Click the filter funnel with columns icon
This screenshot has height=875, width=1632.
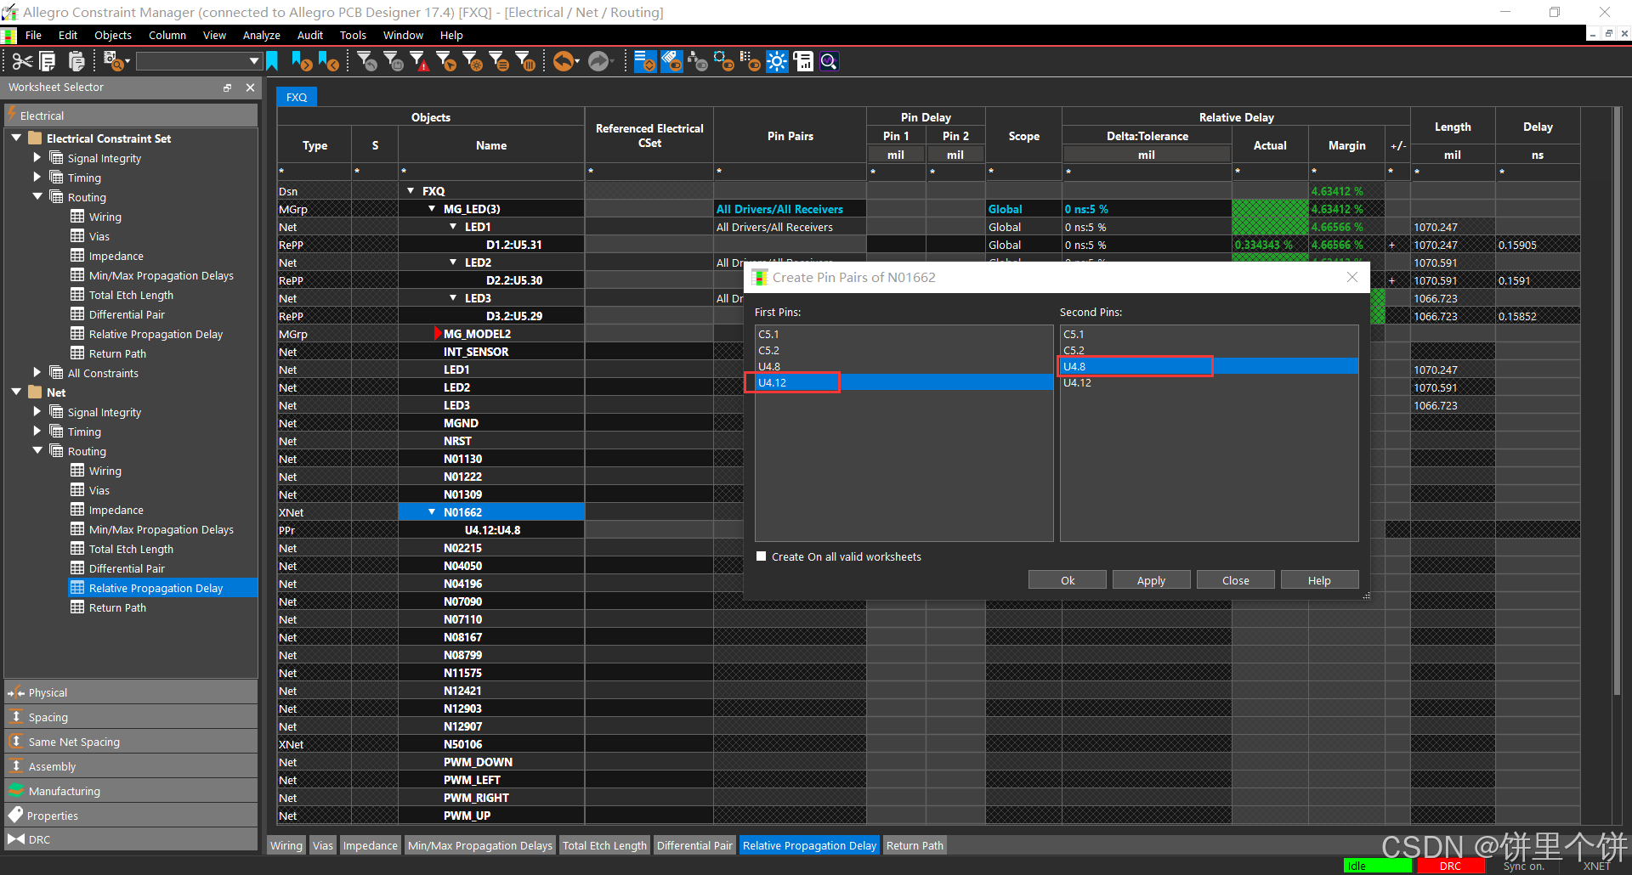526,61
